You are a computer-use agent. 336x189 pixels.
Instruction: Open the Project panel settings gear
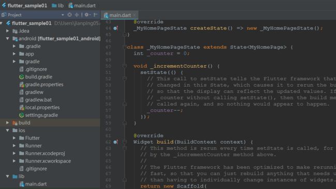point(86,15)
